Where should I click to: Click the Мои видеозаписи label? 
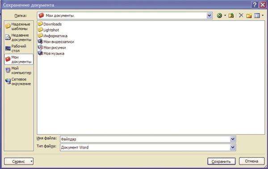pyautogui.click(x=59, y=42)
